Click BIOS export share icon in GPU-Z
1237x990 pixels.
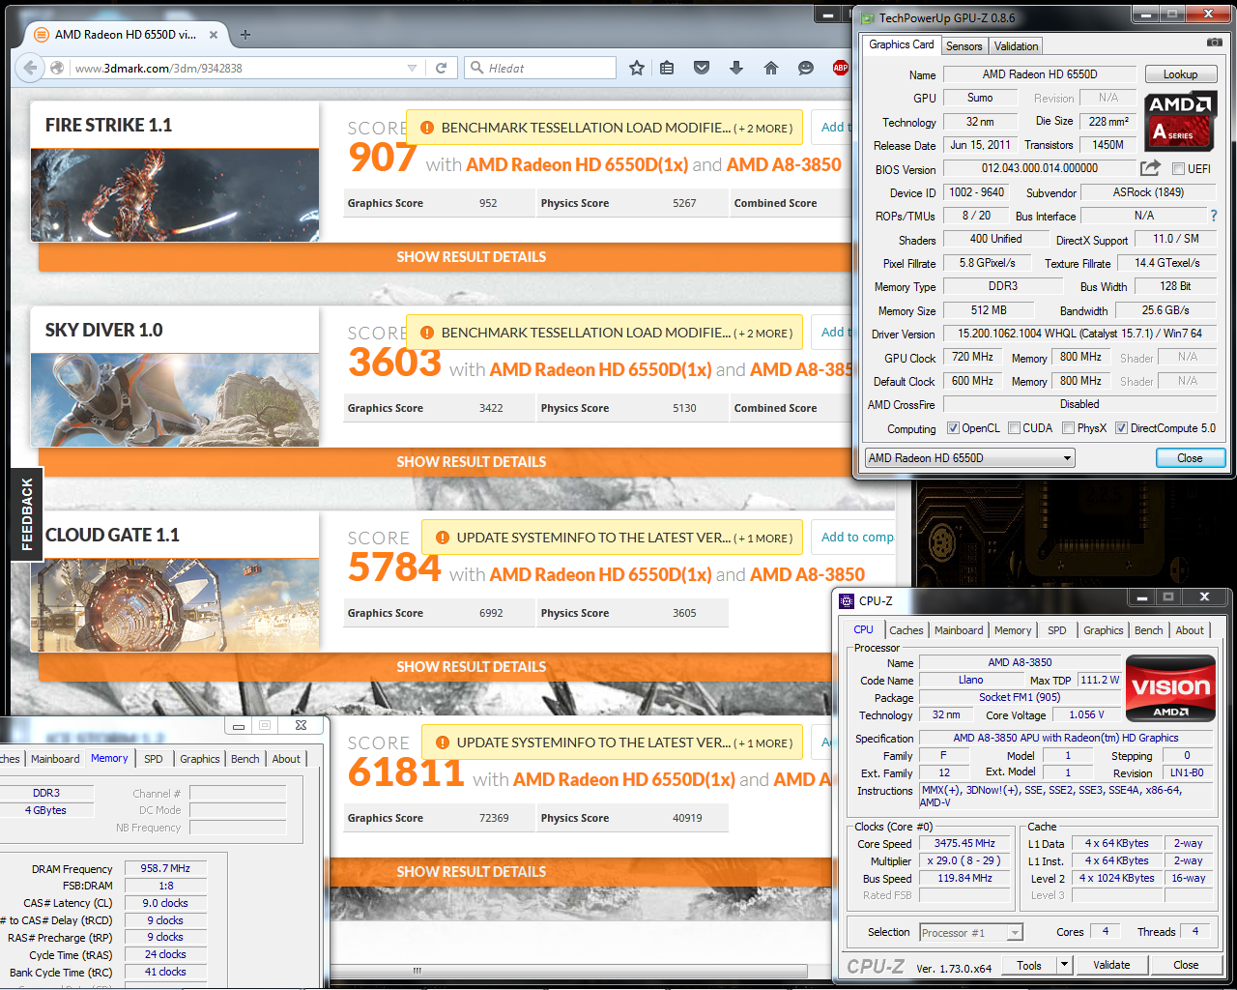click(1150, 168)
